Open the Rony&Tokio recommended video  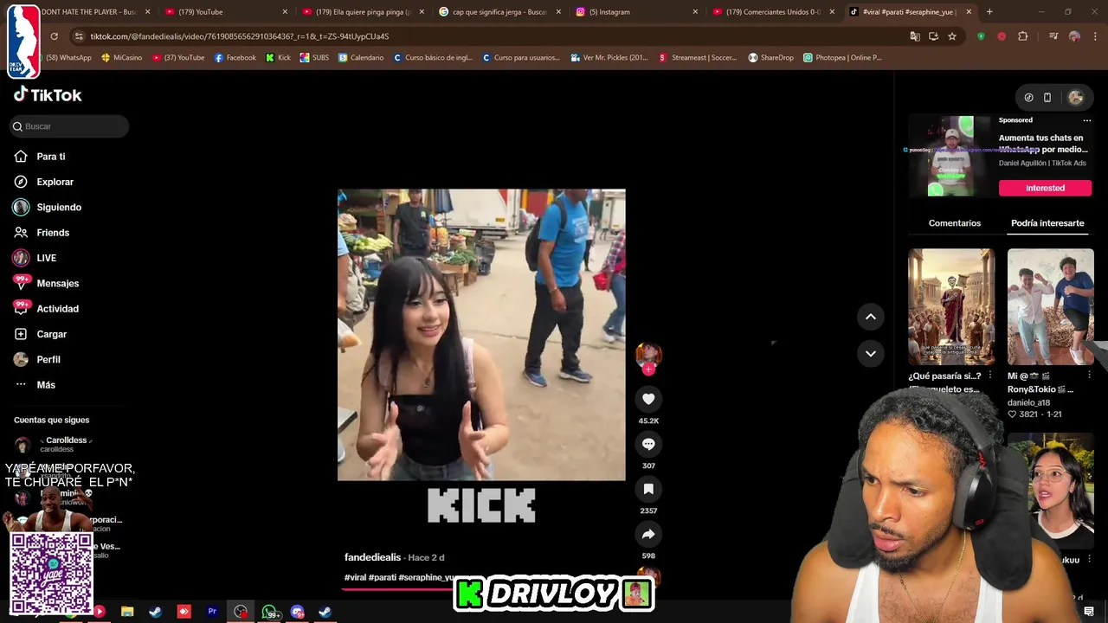click(1051, 306)
